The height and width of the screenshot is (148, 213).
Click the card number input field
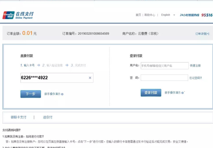click(57, 78)
